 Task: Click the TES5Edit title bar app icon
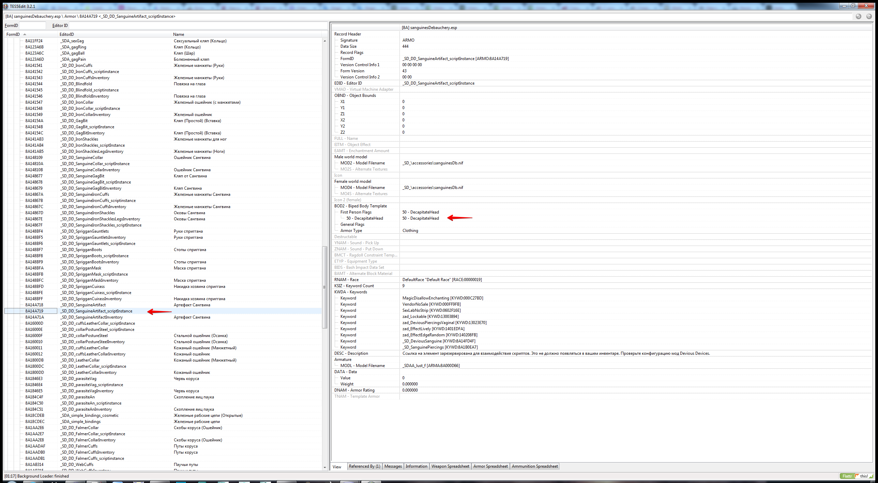pyautogui.click(x=6, y=6)
